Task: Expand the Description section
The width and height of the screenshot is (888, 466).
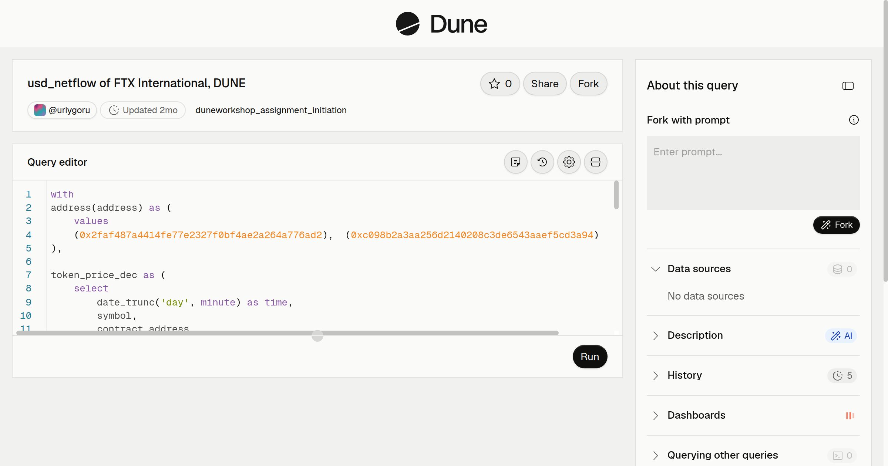Action: tap(655, 335)
